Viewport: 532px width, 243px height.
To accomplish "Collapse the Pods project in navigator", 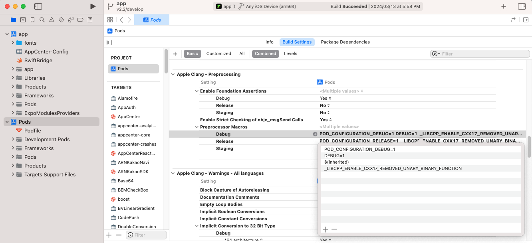I will click(7, 122).
